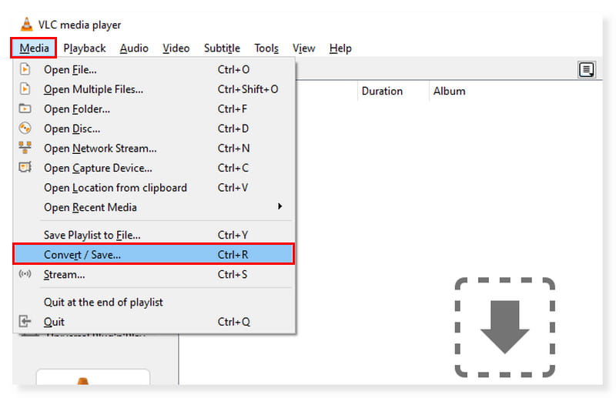The height and width of the screenshot is (398, 616).
Task: Toggle the playlist view icon button
Action: [x=586, y=70]
